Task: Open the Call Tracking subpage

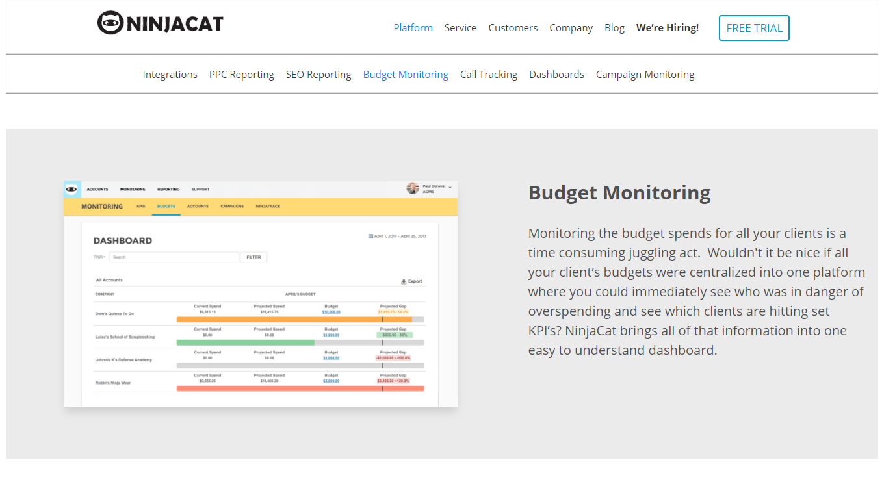Action: [x=489, y=75]
